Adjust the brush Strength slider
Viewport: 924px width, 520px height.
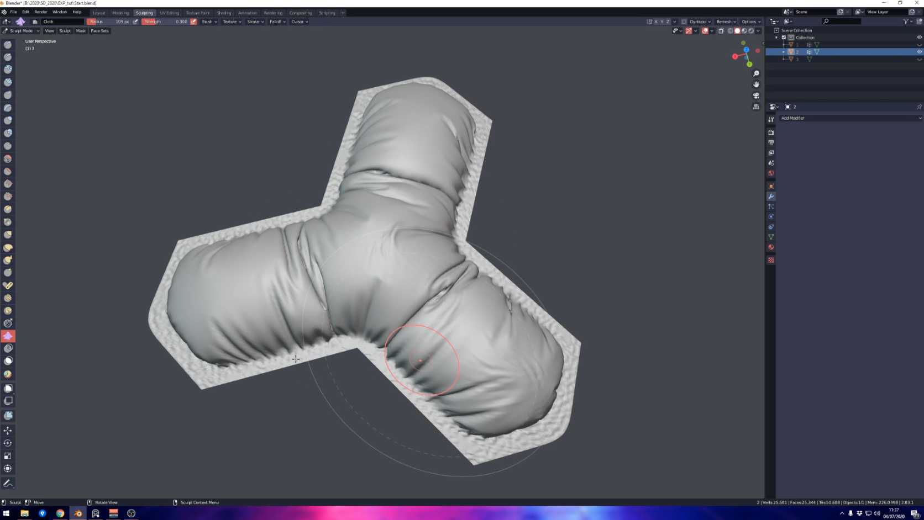click(165, 22)
